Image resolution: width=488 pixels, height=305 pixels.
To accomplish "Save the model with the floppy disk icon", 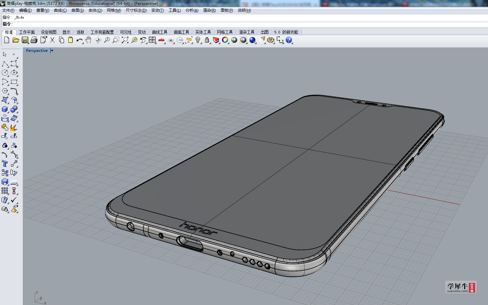I will [25, 40].
